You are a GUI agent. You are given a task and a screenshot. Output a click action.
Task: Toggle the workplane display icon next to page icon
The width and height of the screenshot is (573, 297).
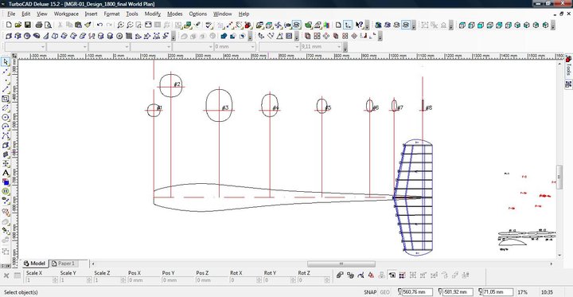point(348,25)
